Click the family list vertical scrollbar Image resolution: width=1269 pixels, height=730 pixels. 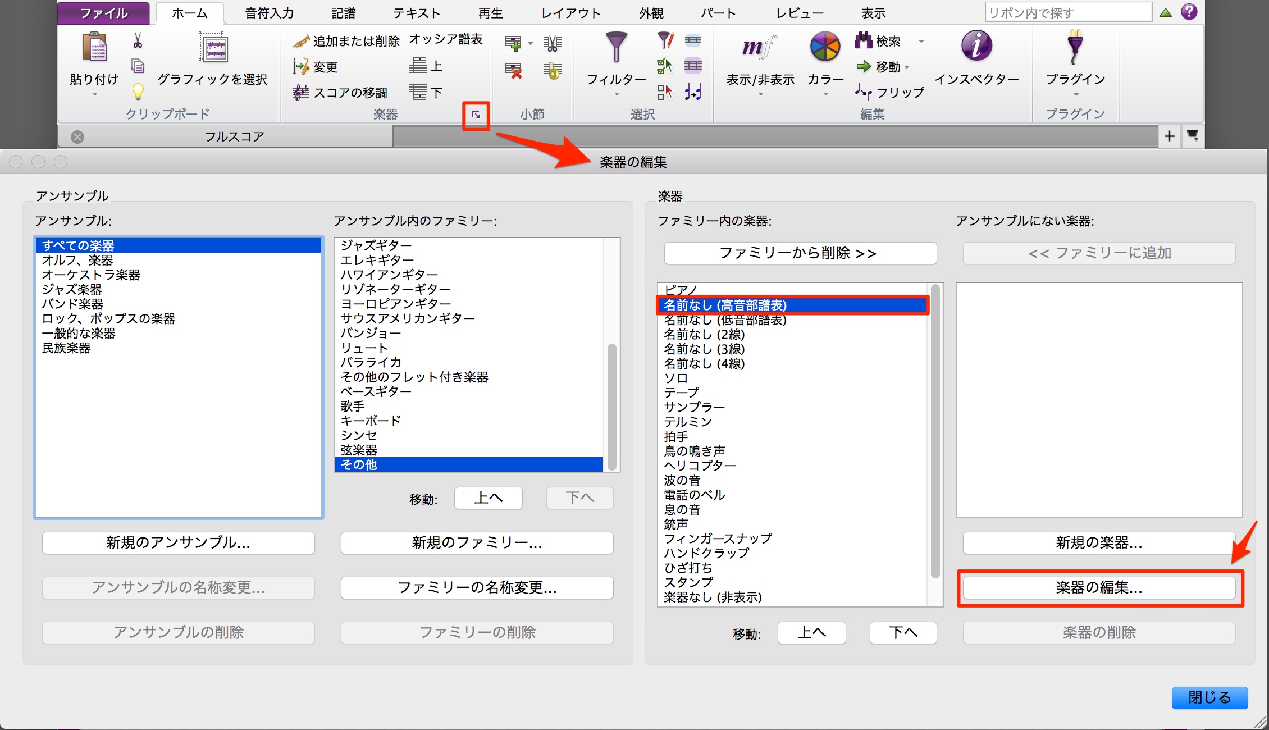[x=612, y=407]
